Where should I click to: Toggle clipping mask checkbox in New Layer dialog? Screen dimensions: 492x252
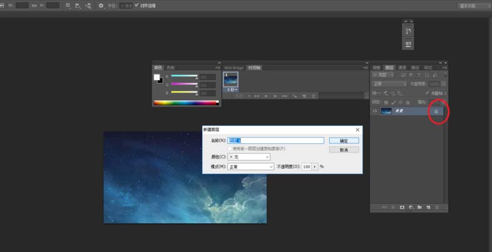pos(230,149)
